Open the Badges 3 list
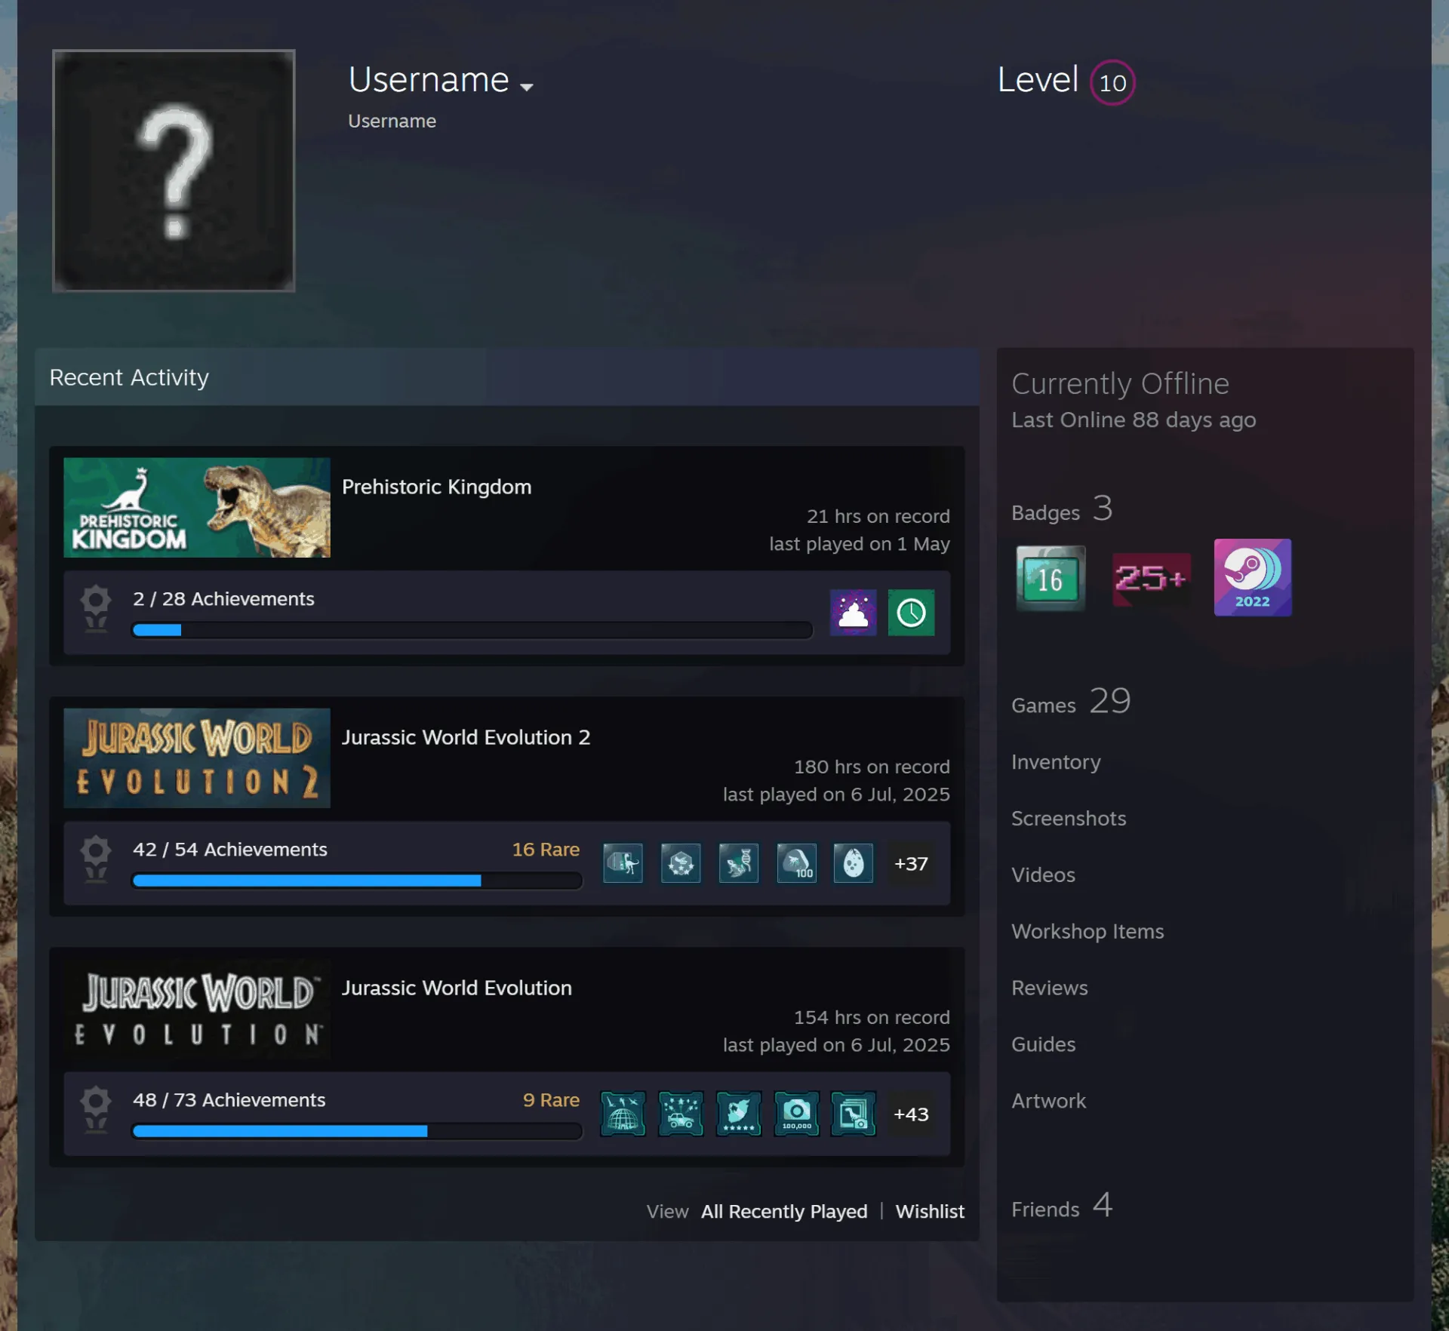1449x1331 pixels. pyautogui.click(x=1062, y=509)
